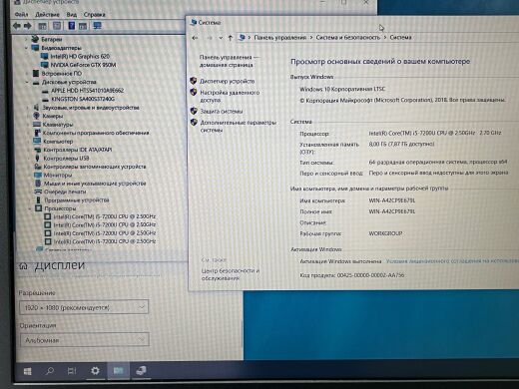Viewport: 519px width, 389px height.
Task: Select the Компьютер tree item
Action: [58, 142]
